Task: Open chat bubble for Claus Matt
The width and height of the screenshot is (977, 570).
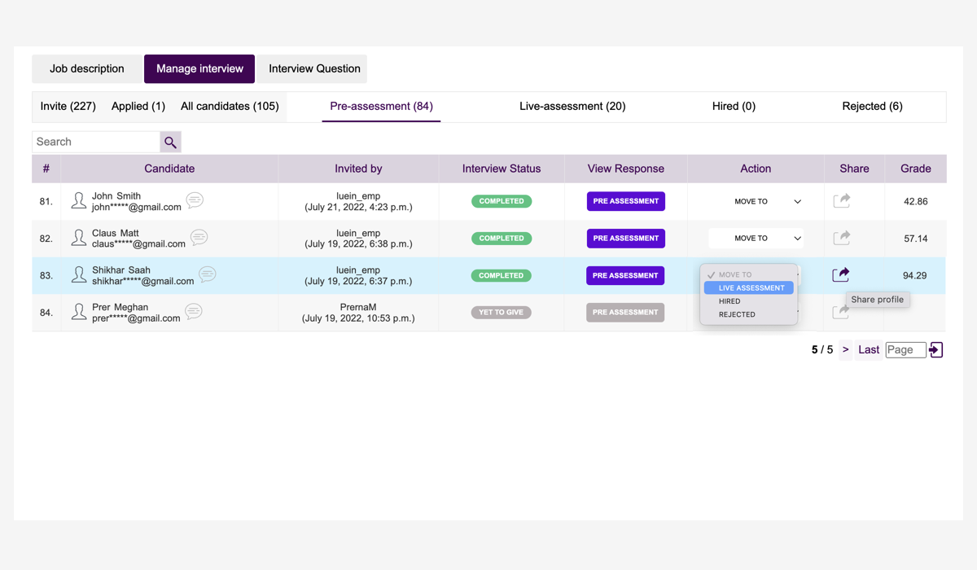Action: [x=199, y=238]
